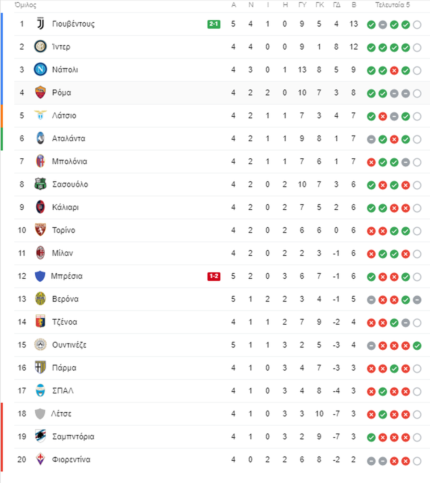This screenshot has width=430, height=483.
Task: Open Juventus green 2-1 live score badge
Action: pos(214,24)
